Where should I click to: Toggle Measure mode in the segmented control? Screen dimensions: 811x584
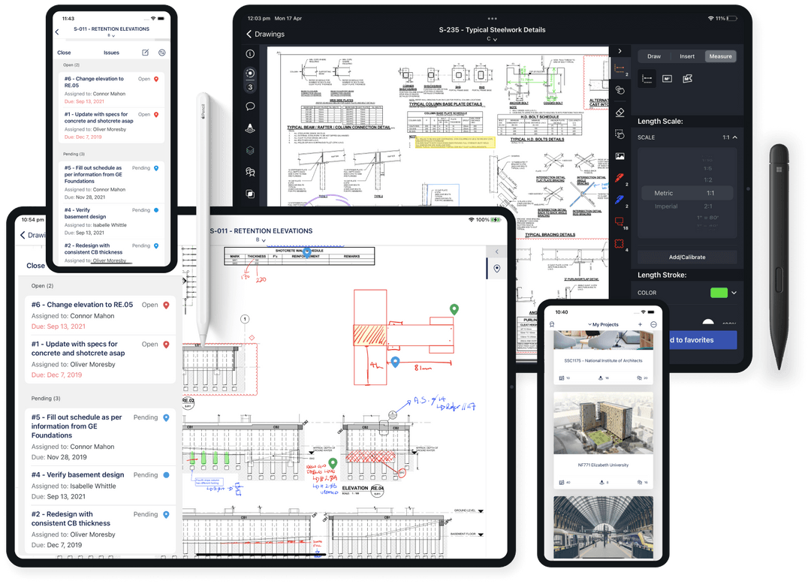coord(719,56)
